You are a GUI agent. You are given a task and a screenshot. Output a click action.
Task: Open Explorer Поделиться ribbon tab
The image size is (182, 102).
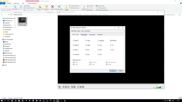[x=16, y=3]
